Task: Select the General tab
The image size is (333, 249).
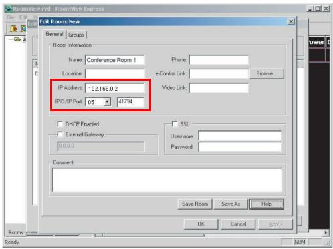Action: 54,34
